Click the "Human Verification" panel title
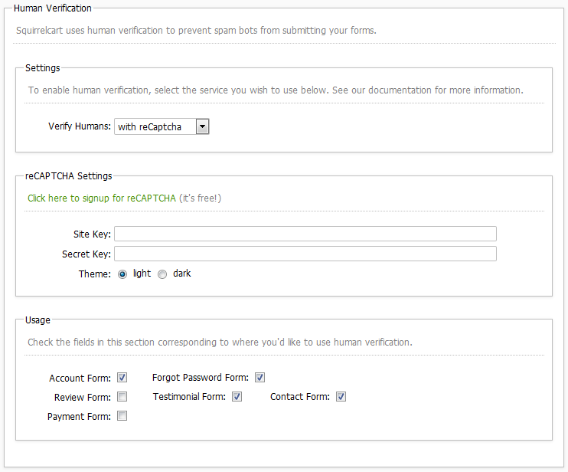 (52, 8)
